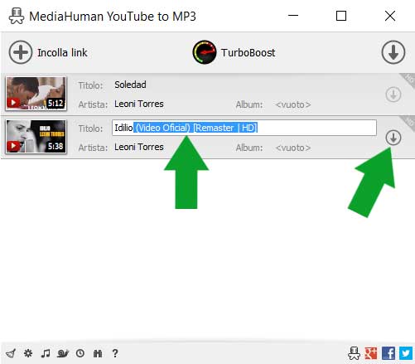Screen dimensions: 415x364
Task: Click the music note icon
Action: 46,353
